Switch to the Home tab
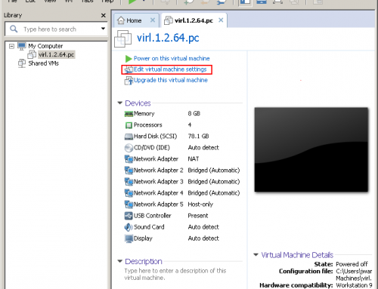This screenshot has width=378, height=289. coord(134,20)
